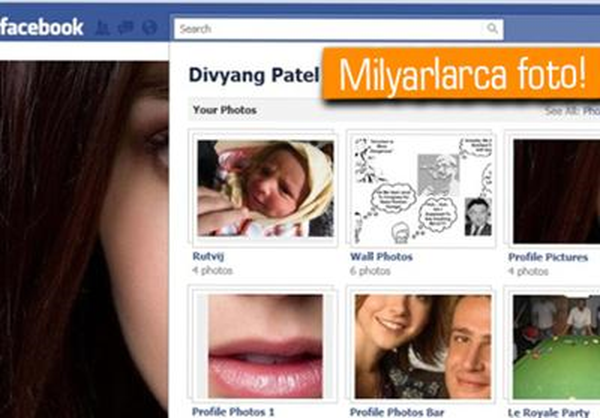600x418 pixels.
Task: Open the Profile Photos Bar thumbnail
Action: [422, 346]
